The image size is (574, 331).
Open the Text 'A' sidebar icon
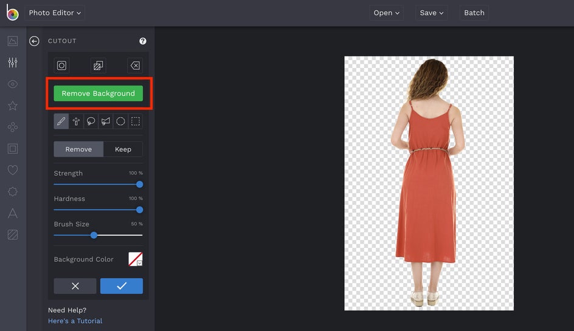click(x=12, y=213)
